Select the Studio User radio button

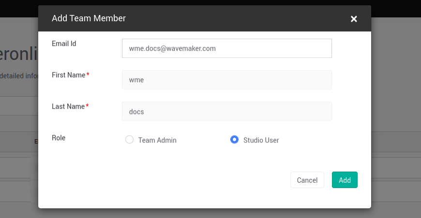pos(234,140)
